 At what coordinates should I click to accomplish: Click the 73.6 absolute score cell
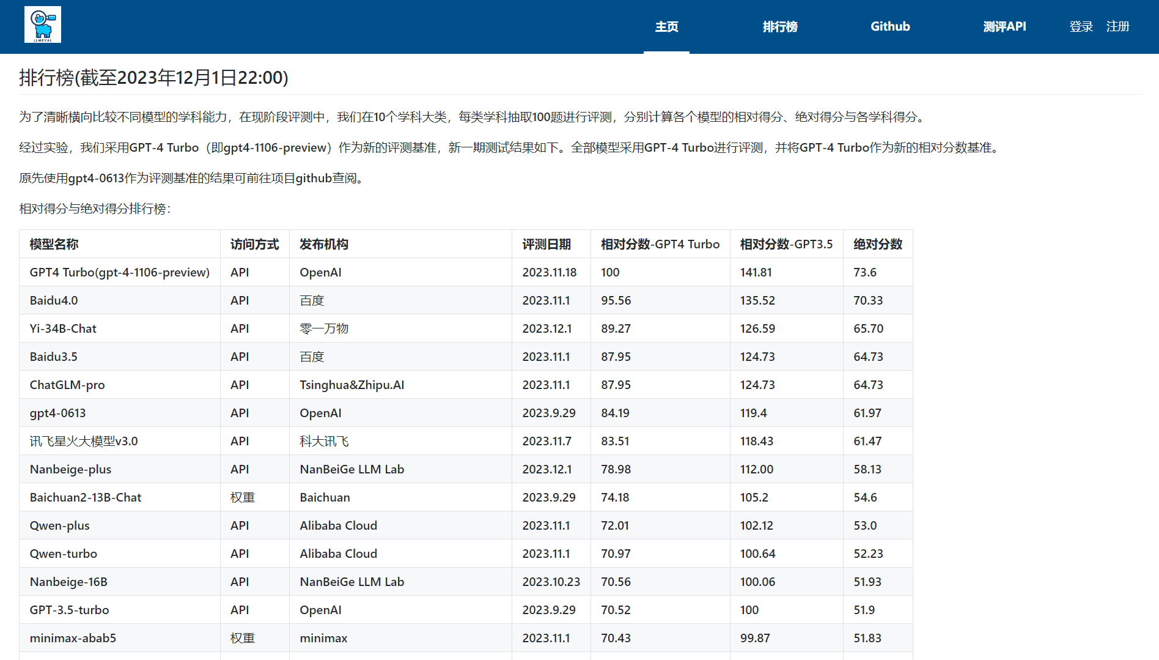[878, 272]
